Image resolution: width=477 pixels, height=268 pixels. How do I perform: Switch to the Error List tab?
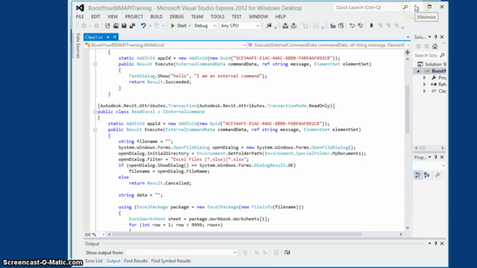click(x=94, y=261)
